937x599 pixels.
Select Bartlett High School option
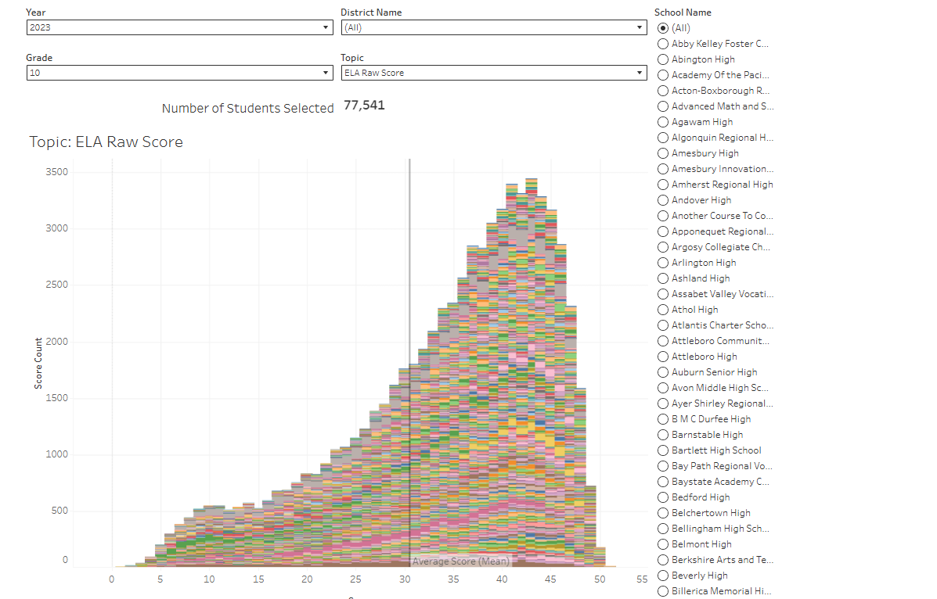coord(663,450)
